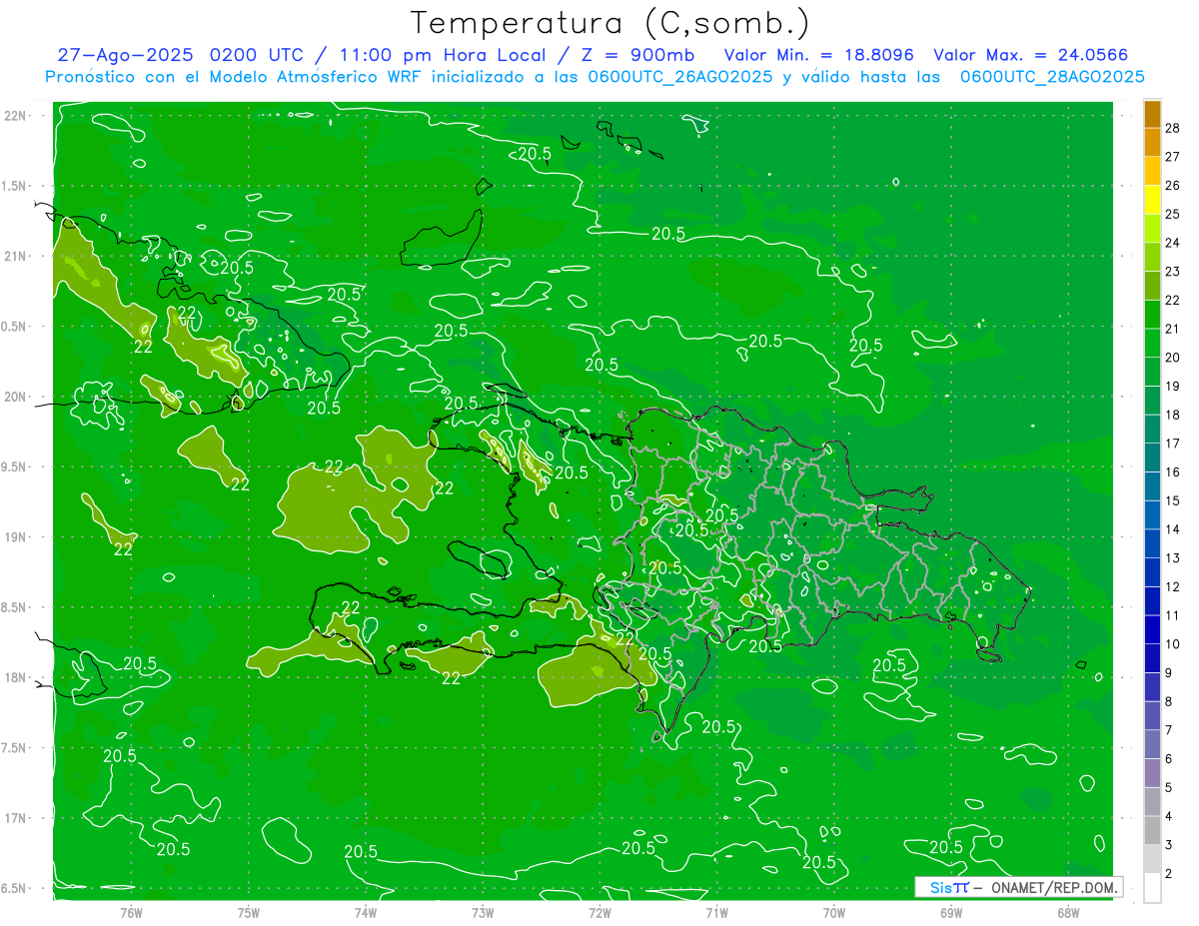Click the '19' color scale label
This screenshot has width=1199, height=926.
click(x=1173, y=387)
